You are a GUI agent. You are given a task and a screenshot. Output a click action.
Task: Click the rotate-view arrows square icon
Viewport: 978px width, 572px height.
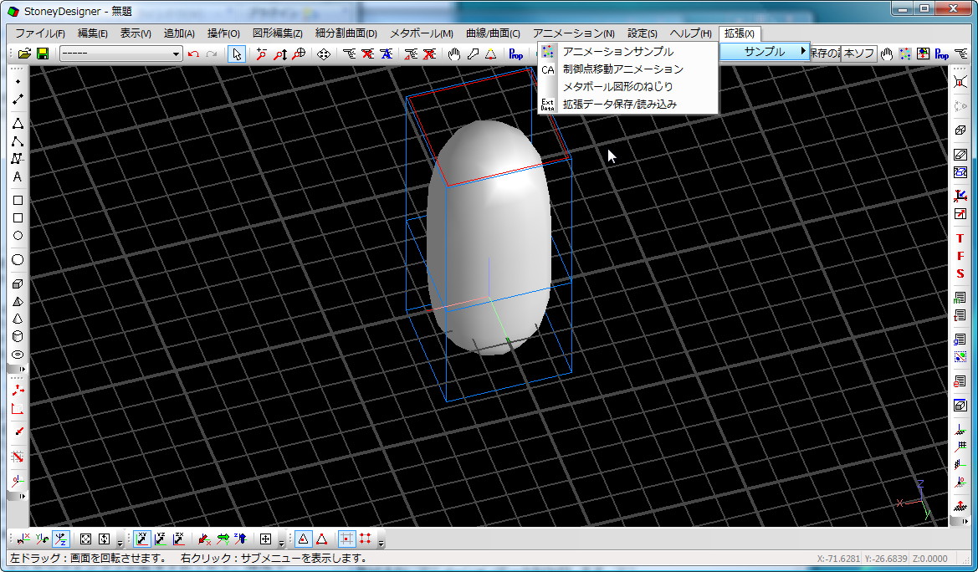click(104, 539)
